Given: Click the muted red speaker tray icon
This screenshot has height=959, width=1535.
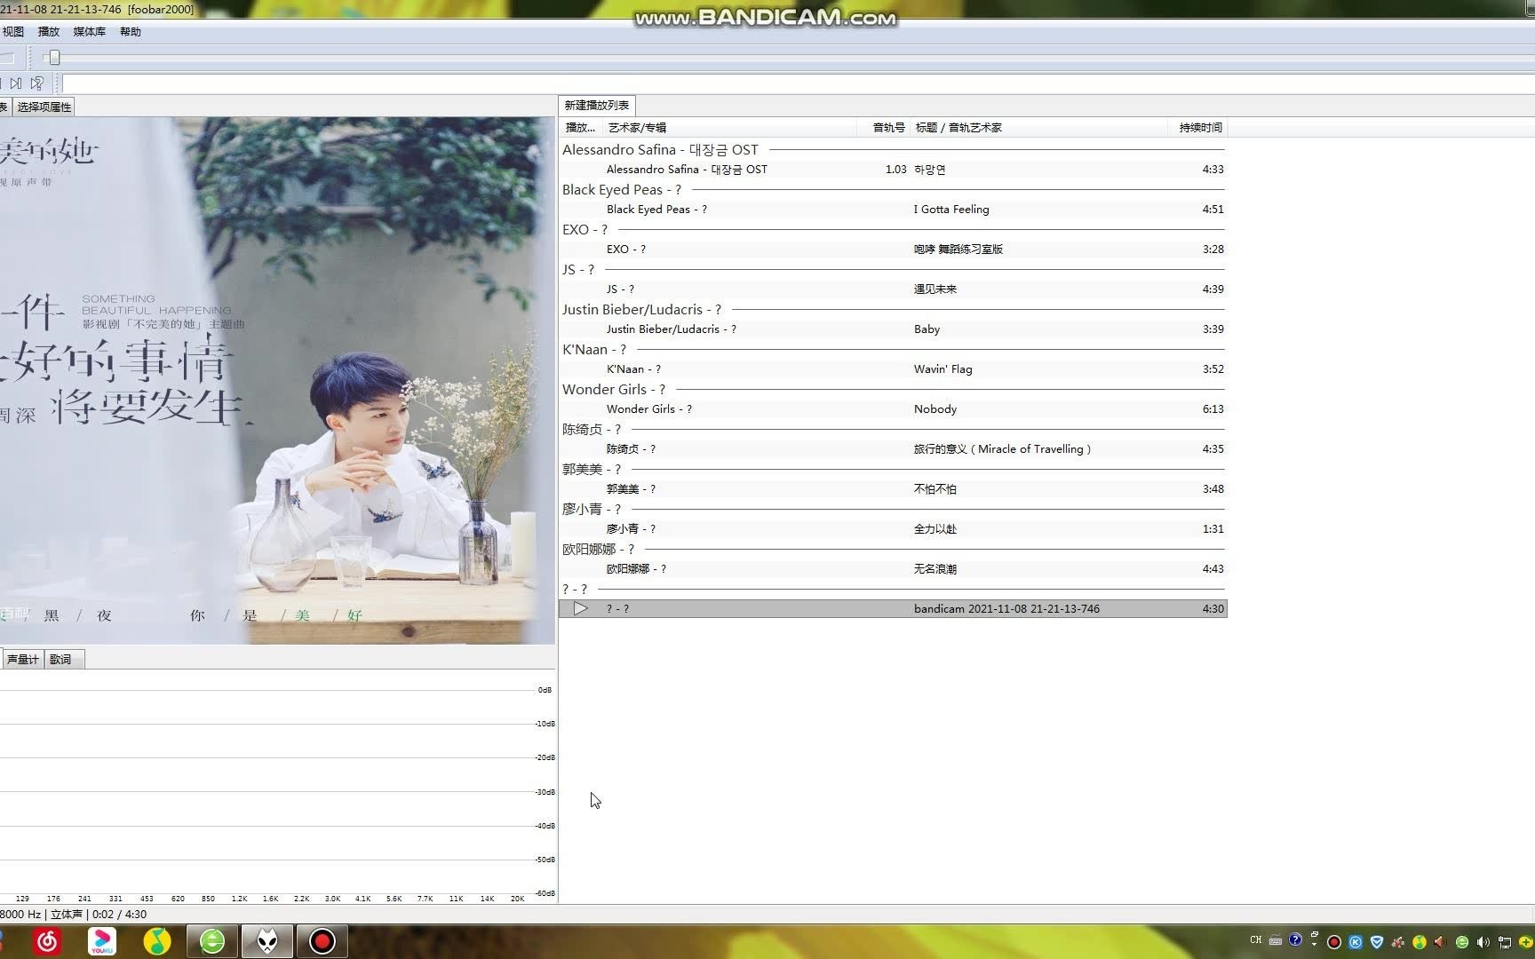Looking at the screenshot, I should [1440, 942].
